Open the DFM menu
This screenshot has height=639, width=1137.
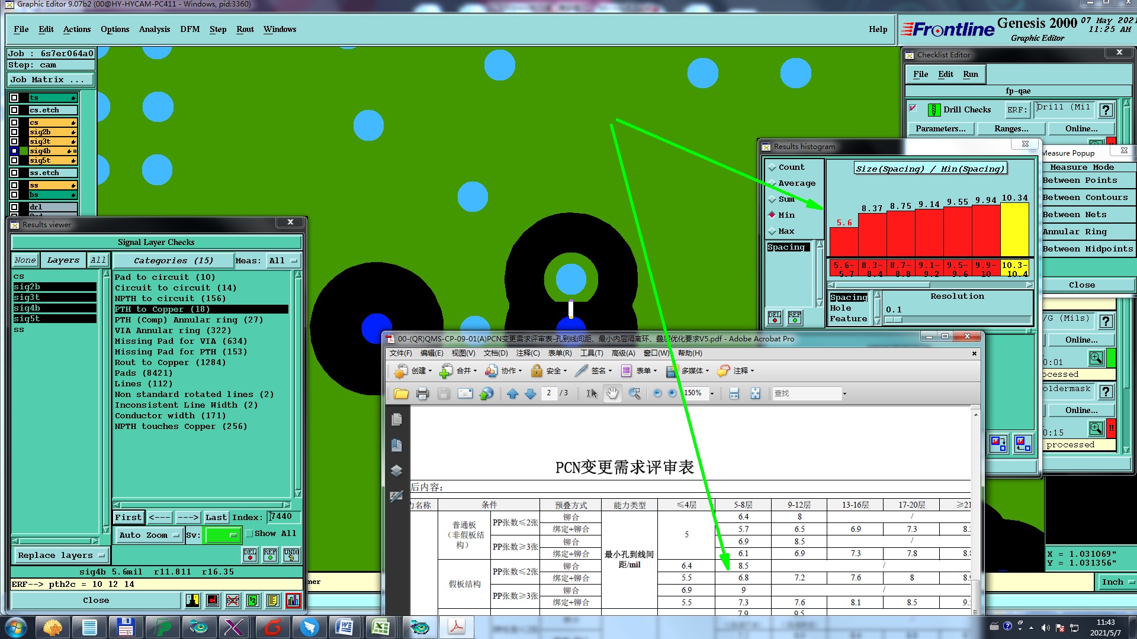pyautogui.click(x=189, y=29)
